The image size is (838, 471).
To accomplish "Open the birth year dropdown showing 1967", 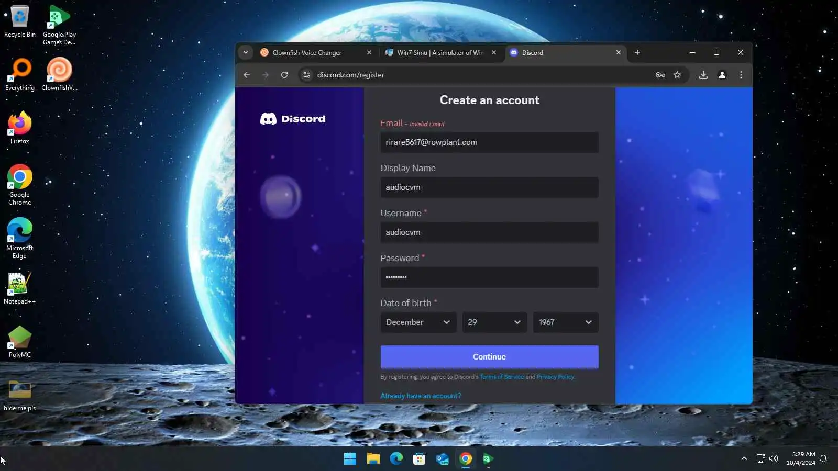I will click(566, 322).
